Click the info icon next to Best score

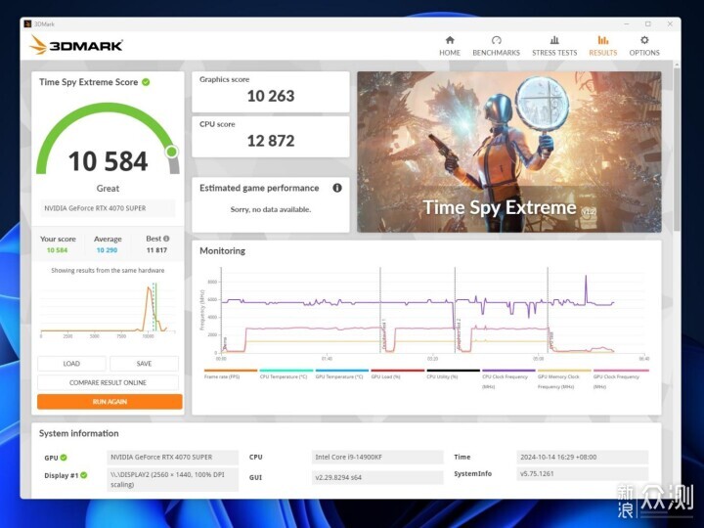coord(166,239)
